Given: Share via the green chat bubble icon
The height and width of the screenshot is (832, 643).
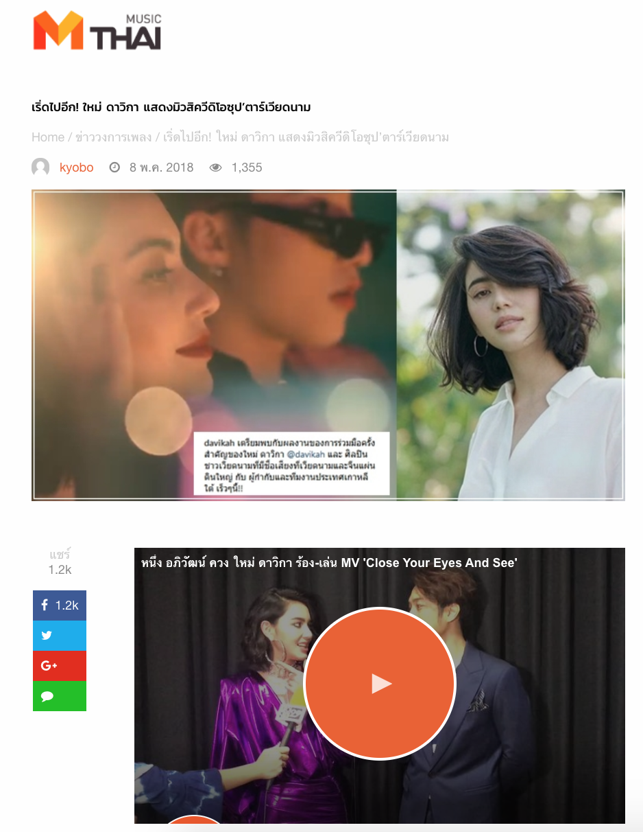Looking at the screenshot, I should (60, 696).
